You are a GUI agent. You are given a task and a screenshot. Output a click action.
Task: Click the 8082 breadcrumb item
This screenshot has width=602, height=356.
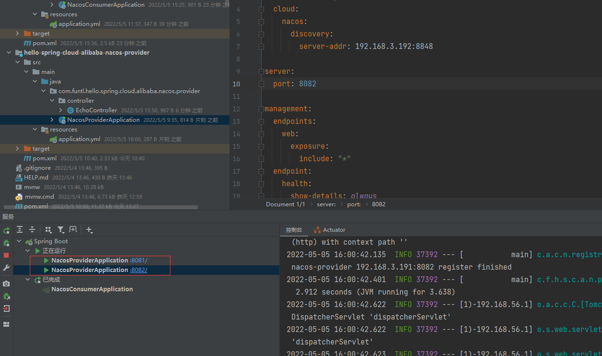coord(379,204)
